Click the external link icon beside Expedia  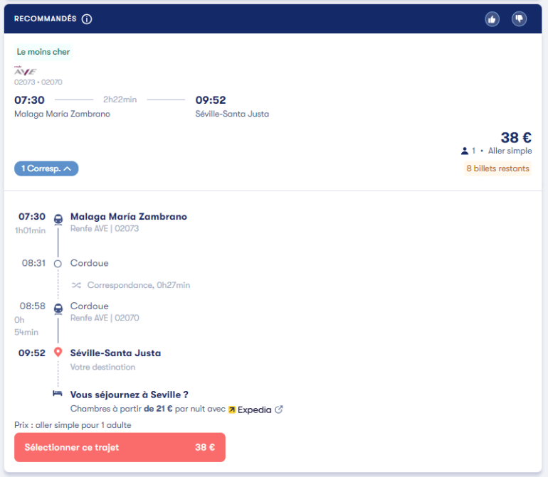pyautogui.click(x=279, y=409)
